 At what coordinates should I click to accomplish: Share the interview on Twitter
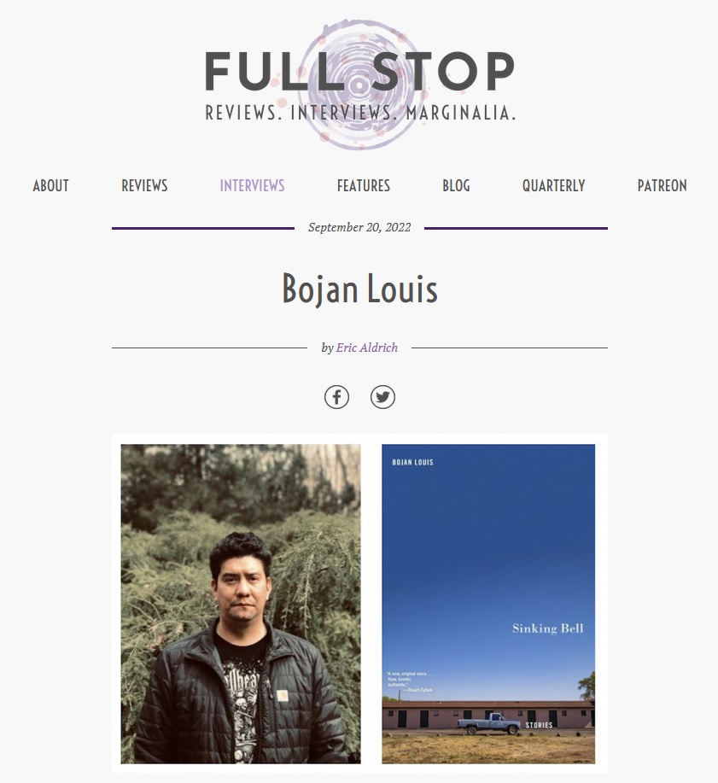coord(382,398)
